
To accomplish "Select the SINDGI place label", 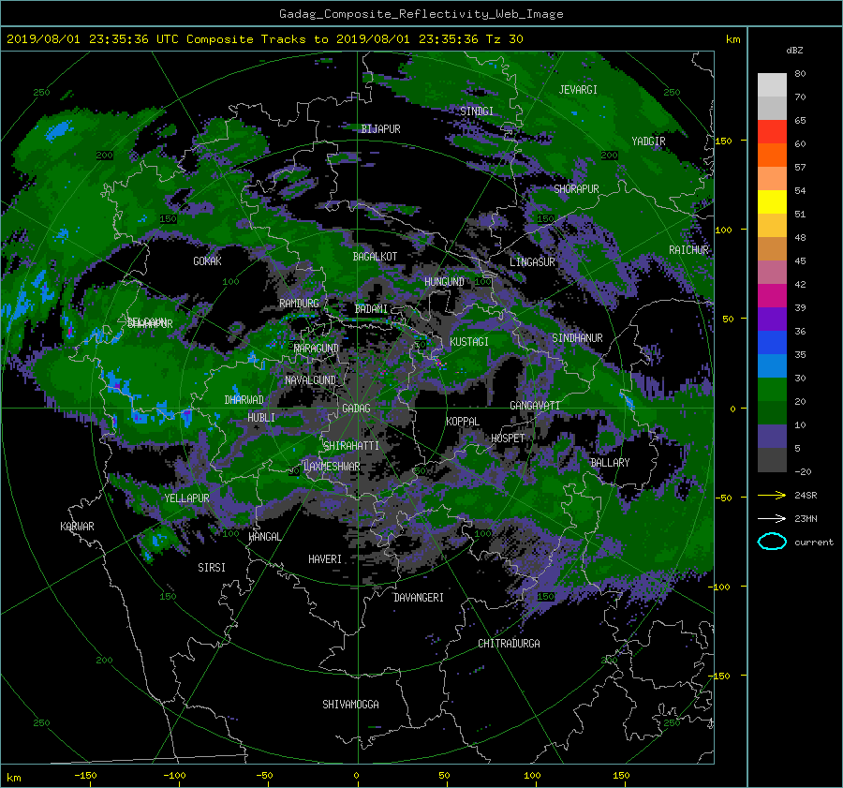I will click(x=477, y=112).
